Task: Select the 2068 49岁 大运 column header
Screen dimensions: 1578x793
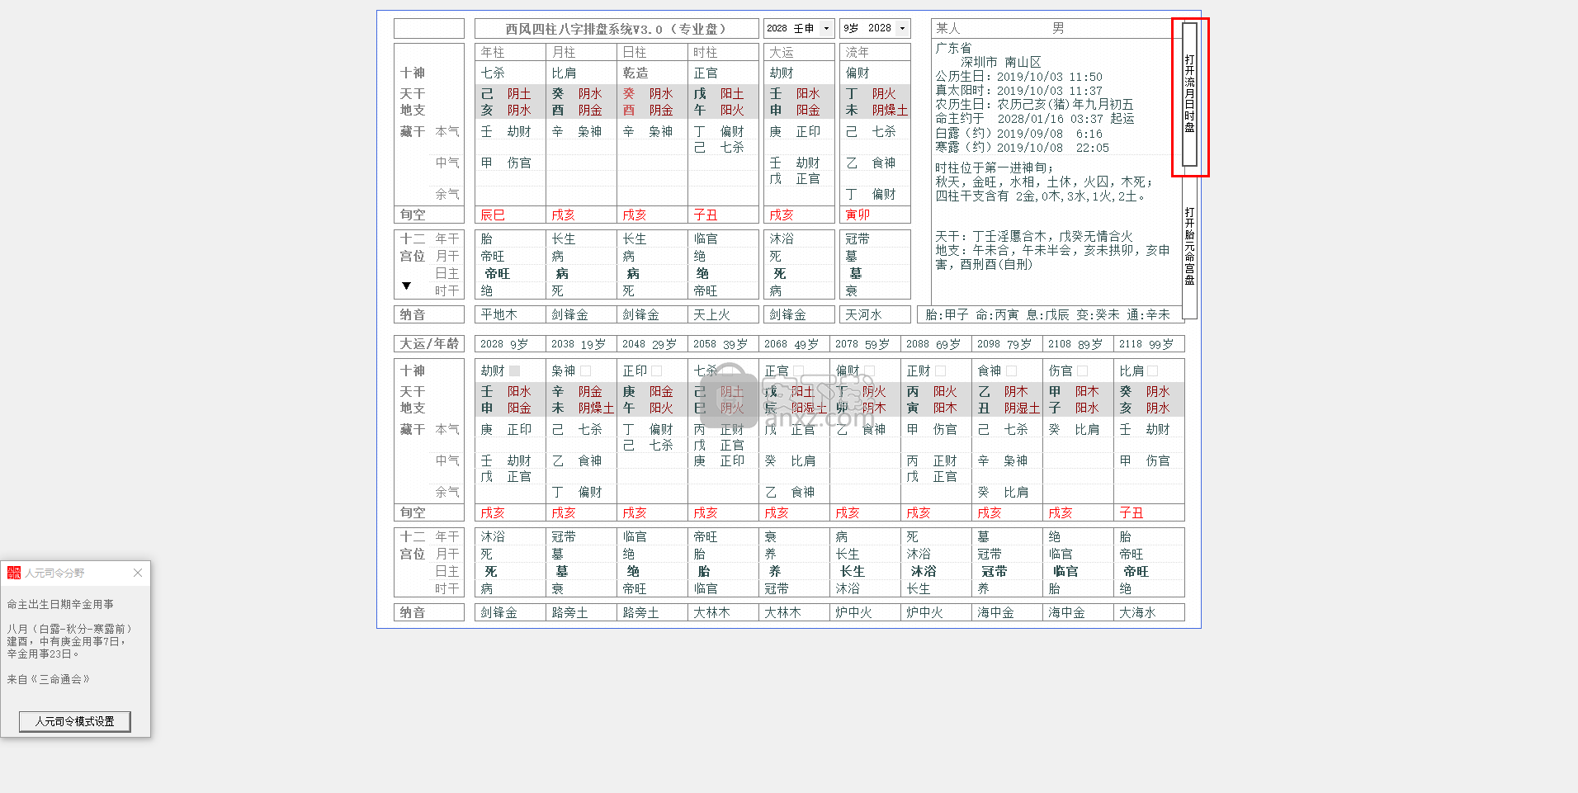Action: tap(794, 344)
